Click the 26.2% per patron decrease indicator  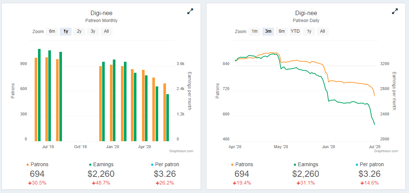(165, 183)
